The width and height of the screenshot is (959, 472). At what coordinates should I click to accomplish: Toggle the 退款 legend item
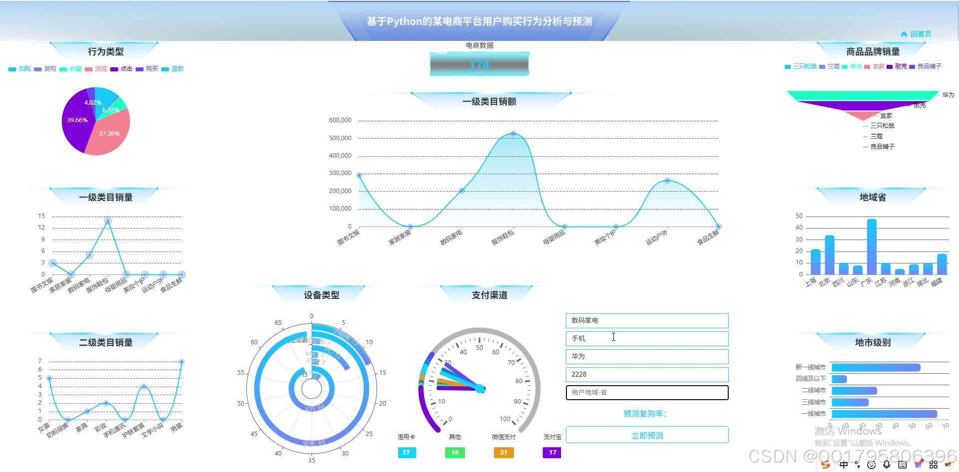172,69
